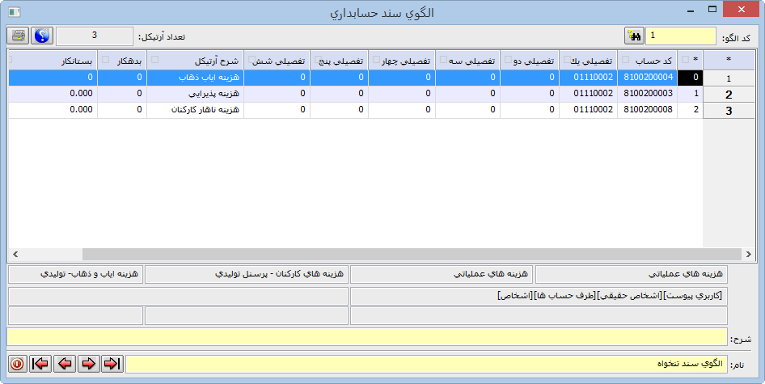The width and height of the screenshot is (765, 384).
Task: Select row 3 header in grid
Action: (728, 111)
